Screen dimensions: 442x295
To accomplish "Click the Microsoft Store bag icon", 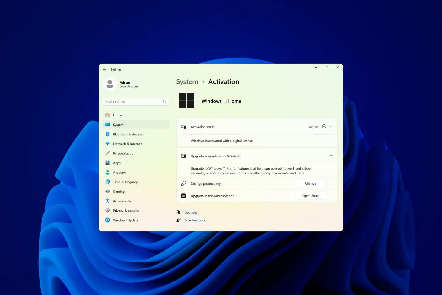I will tap(183, 196).
